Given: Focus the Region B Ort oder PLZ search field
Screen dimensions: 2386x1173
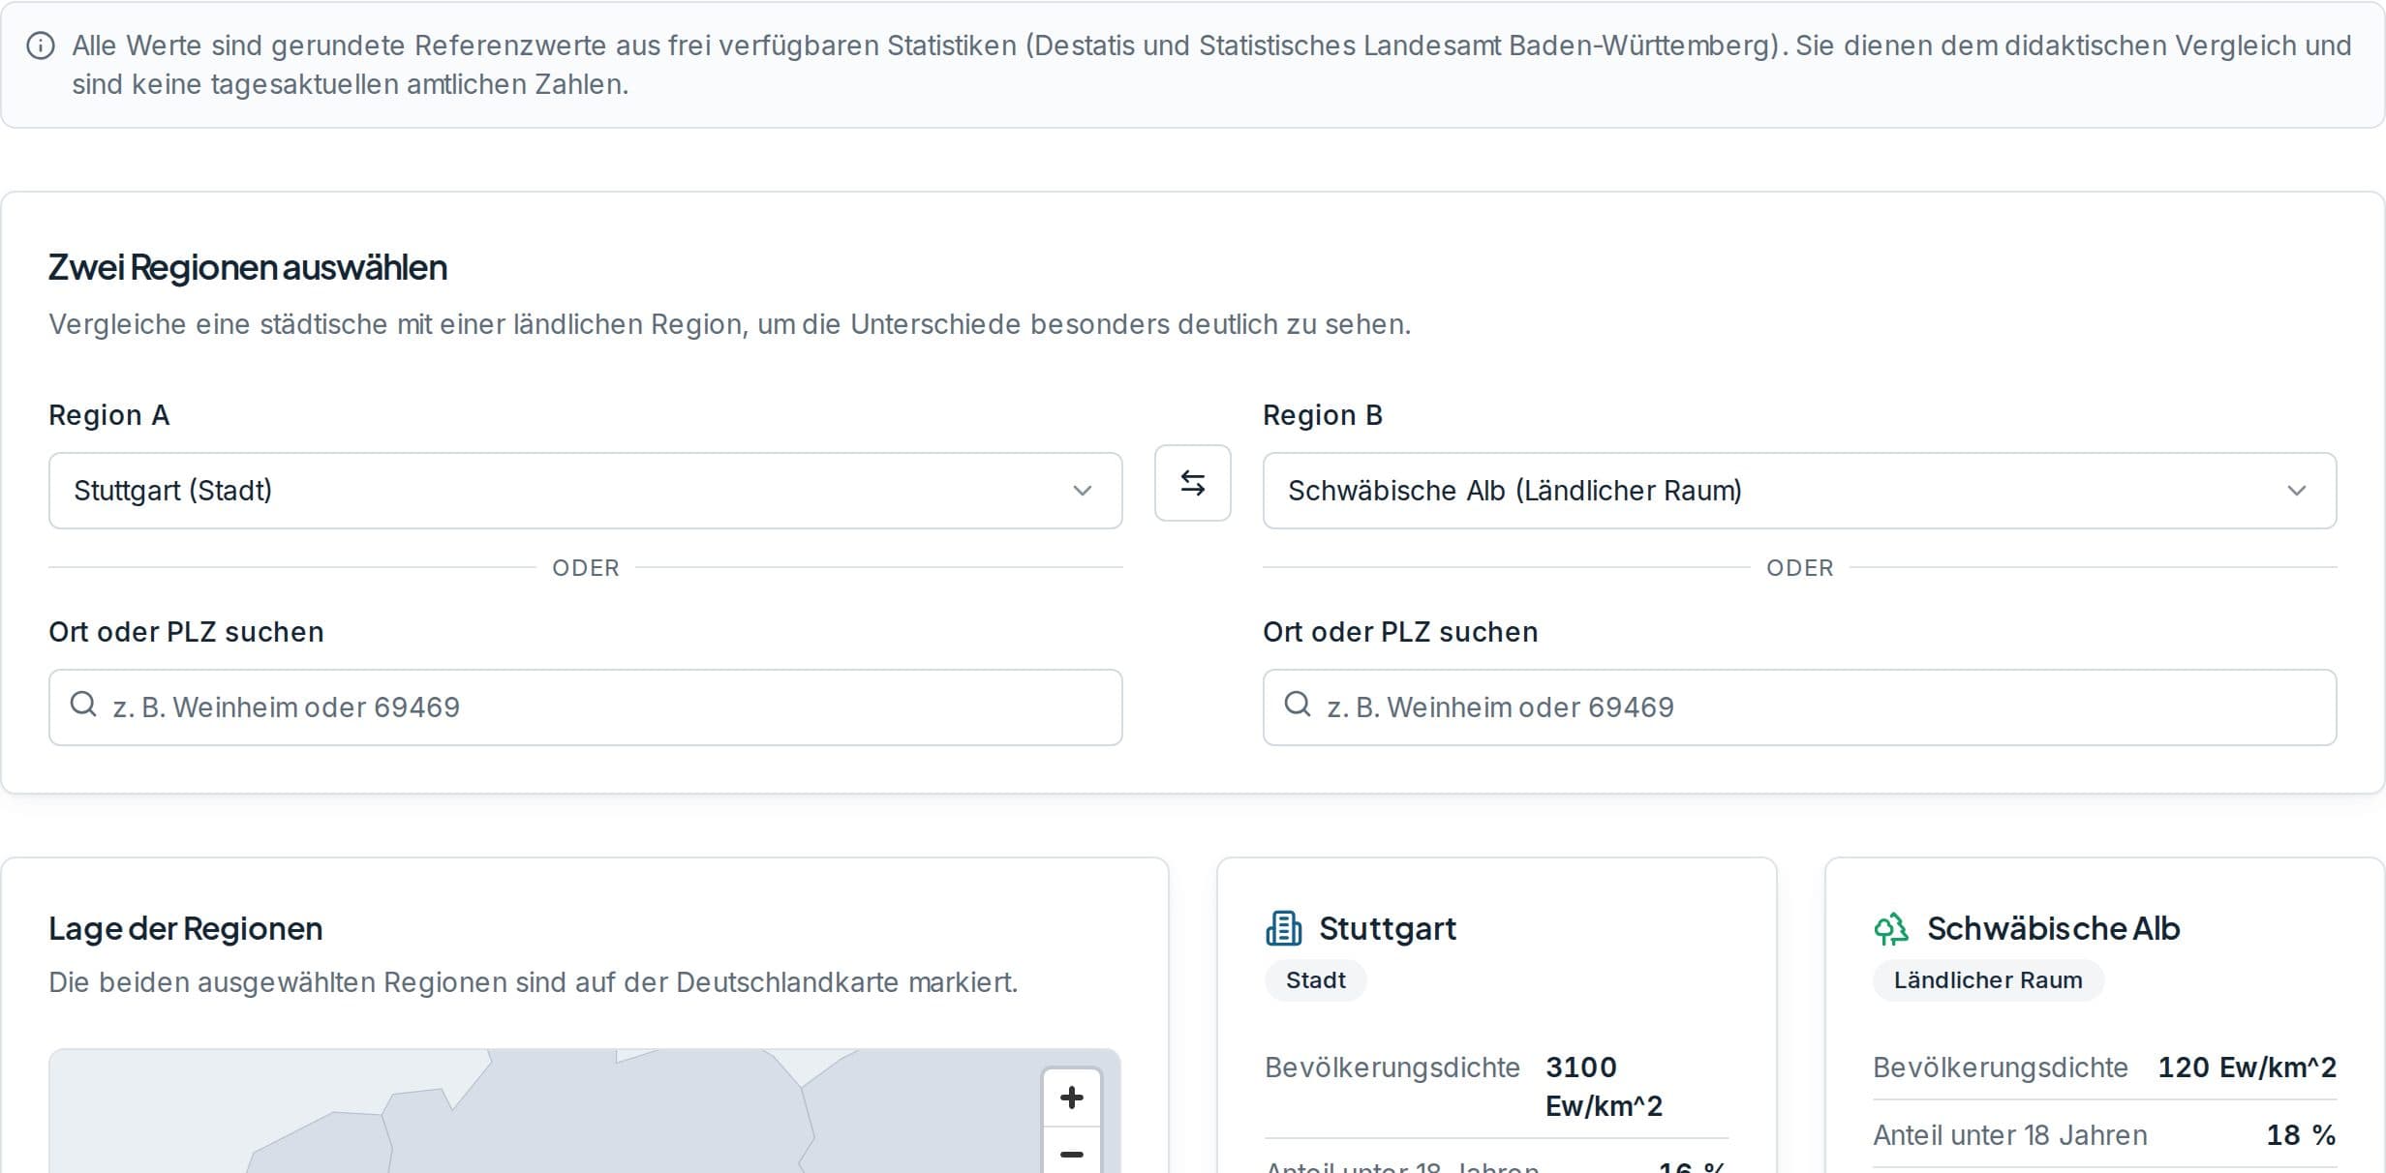Looking at the screenshot, I should click(x=1799, y=707).
